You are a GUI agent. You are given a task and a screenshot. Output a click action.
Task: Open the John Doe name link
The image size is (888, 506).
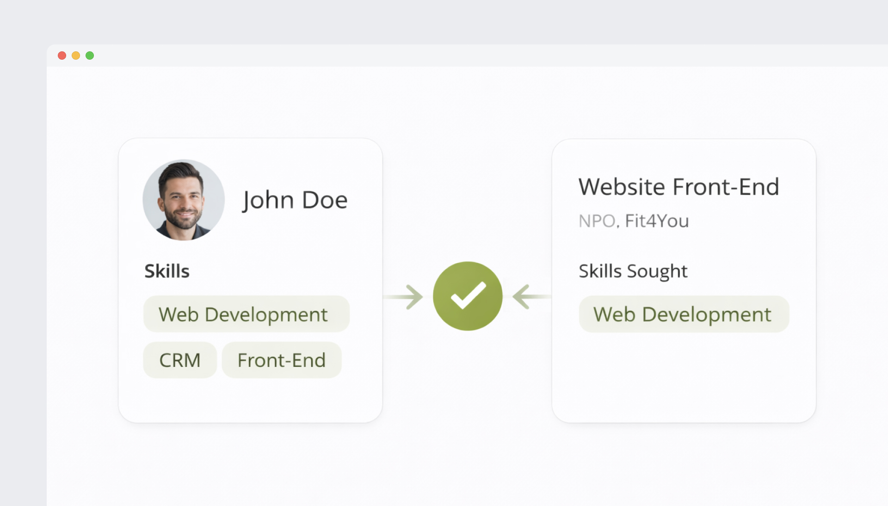tap(295, 200)
